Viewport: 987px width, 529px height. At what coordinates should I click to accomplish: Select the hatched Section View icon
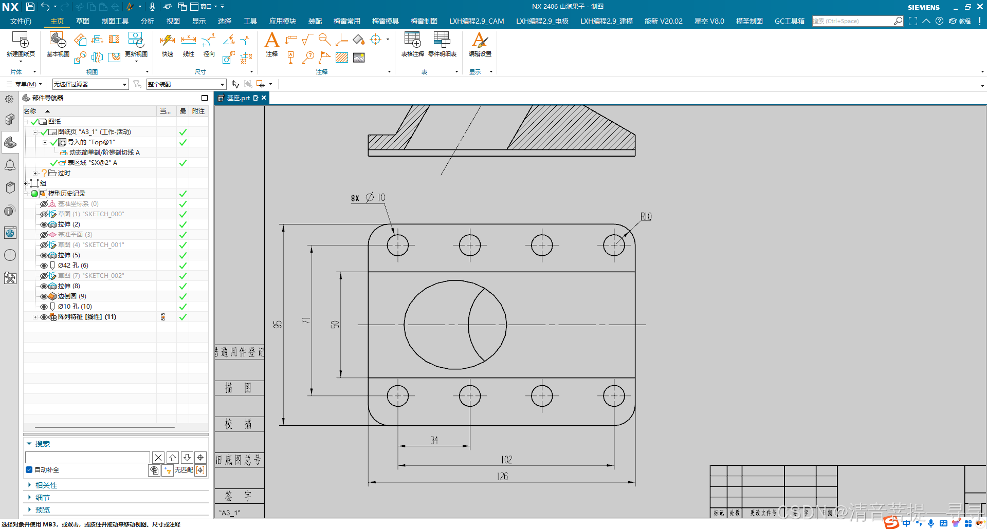(114, 39)
